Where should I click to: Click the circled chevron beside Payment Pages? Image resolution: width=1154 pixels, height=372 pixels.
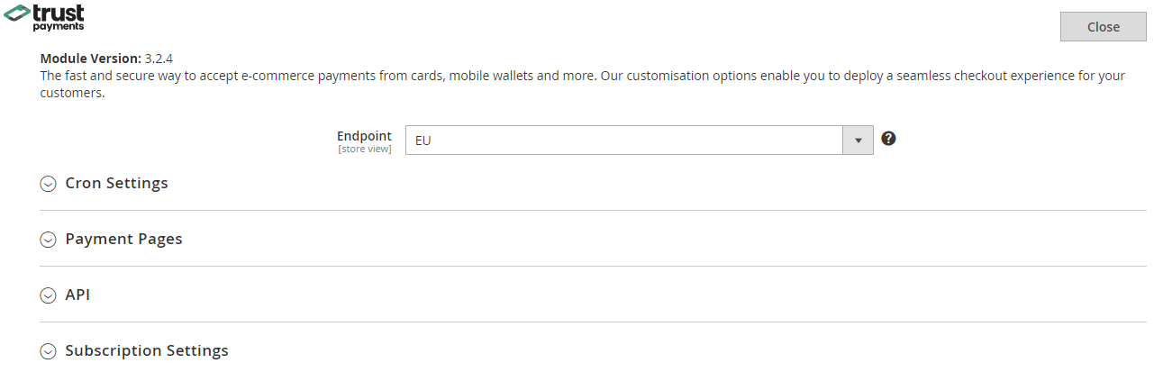[49, 240]
